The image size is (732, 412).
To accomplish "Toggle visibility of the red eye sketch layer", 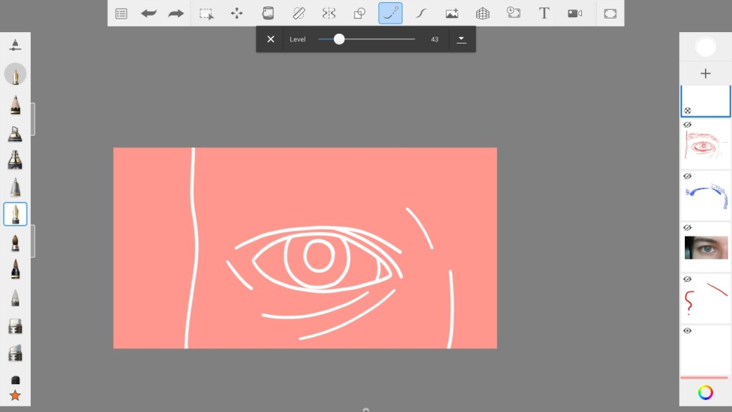I will (688, 125).
